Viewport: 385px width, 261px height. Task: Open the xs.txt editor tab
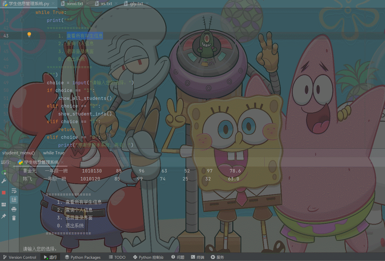(106, 4)
